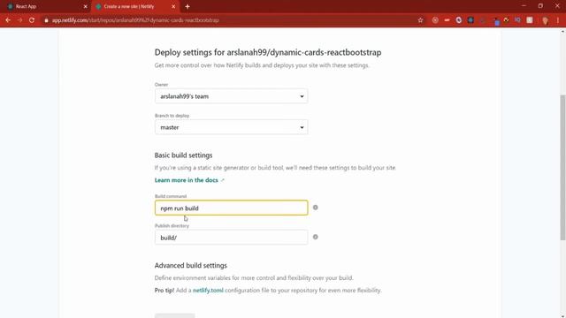Click the scrollbar up arrow
Screen dimensions: 566x318
point(562,32)
